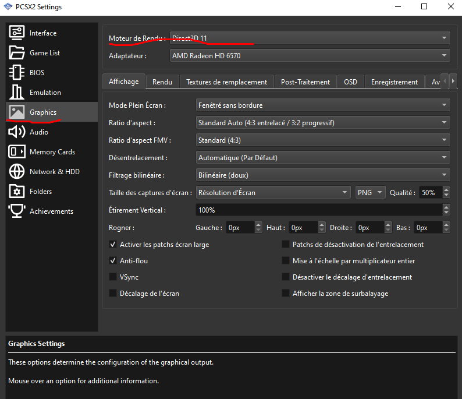Open the Network & HDD globe icon
The width and height of the screenshot is (462, 399).
tap(17, 171)
